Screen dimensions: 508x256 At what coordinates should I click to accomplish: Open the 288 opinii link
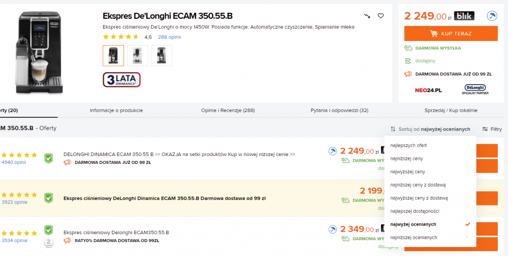169,37
